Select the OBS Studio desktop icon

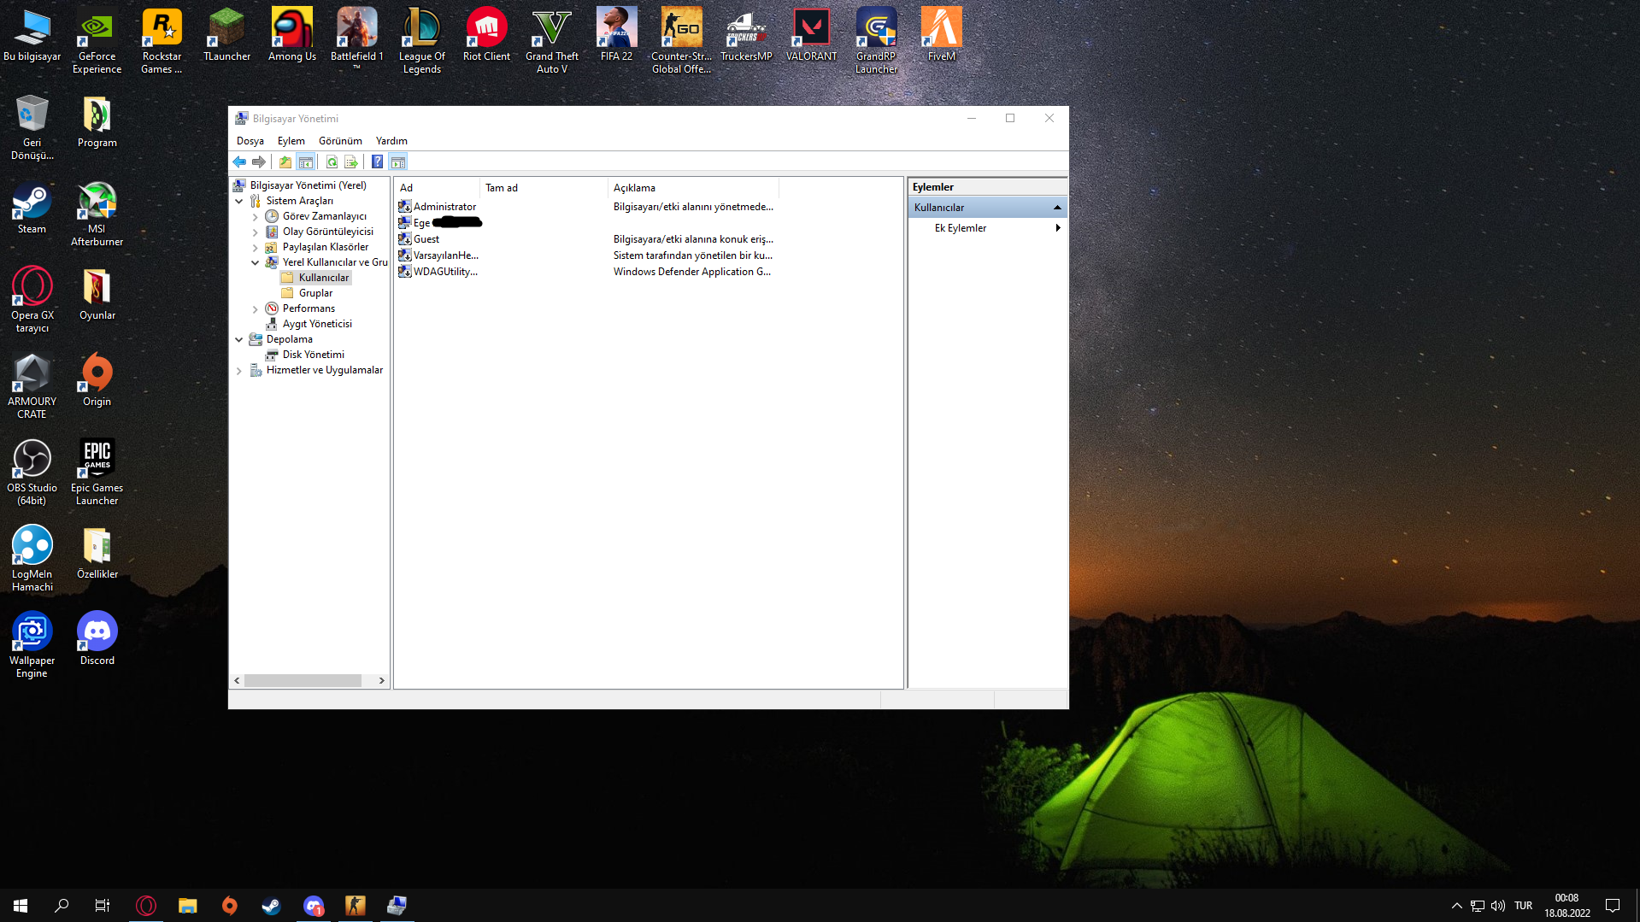coord(32,473)
